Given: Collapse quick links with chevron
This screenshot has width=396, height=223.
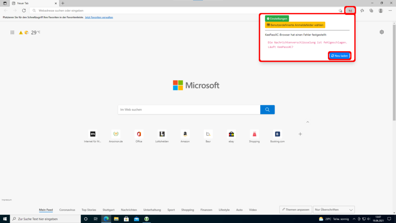Looking at the screenshot, I should tap(307, 122).
